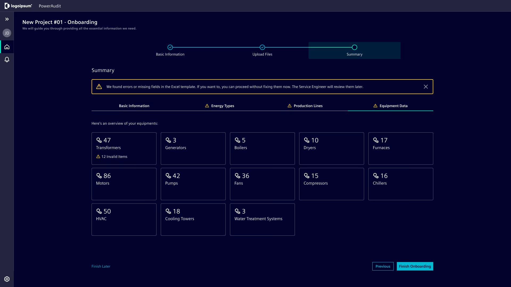Expand the sidebar with double-chevron icon
The width and height of the screenshot is (511, 287).
tap(7, 19)
